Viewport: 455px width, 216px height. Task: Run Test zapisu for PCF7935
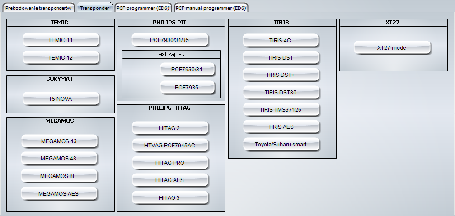coord(188,87)
